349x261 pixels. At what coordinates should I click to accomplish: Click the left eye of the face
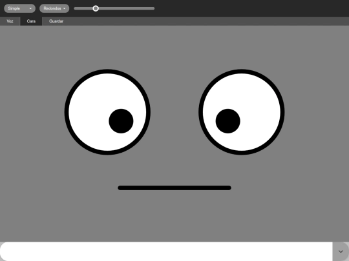point(107,112)
